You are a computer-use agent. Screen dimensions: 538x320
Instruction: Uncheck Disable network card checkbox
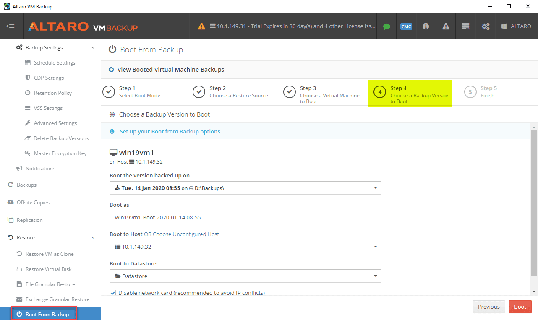112,293
